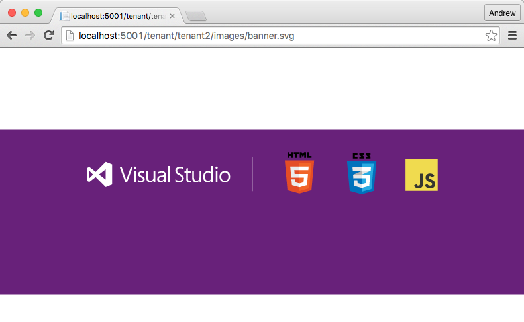Click the Visual Studio text in banner

click(x=175, y=175)
